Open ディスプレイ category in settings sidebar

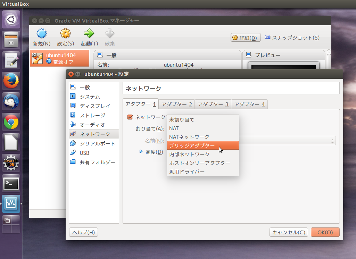pos(94,106)
